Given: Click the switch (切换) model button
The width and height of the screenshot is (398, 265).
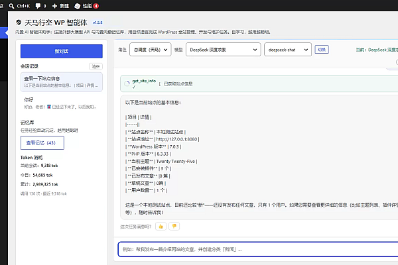Looking at the screenshot, I should tap(322, 50).
